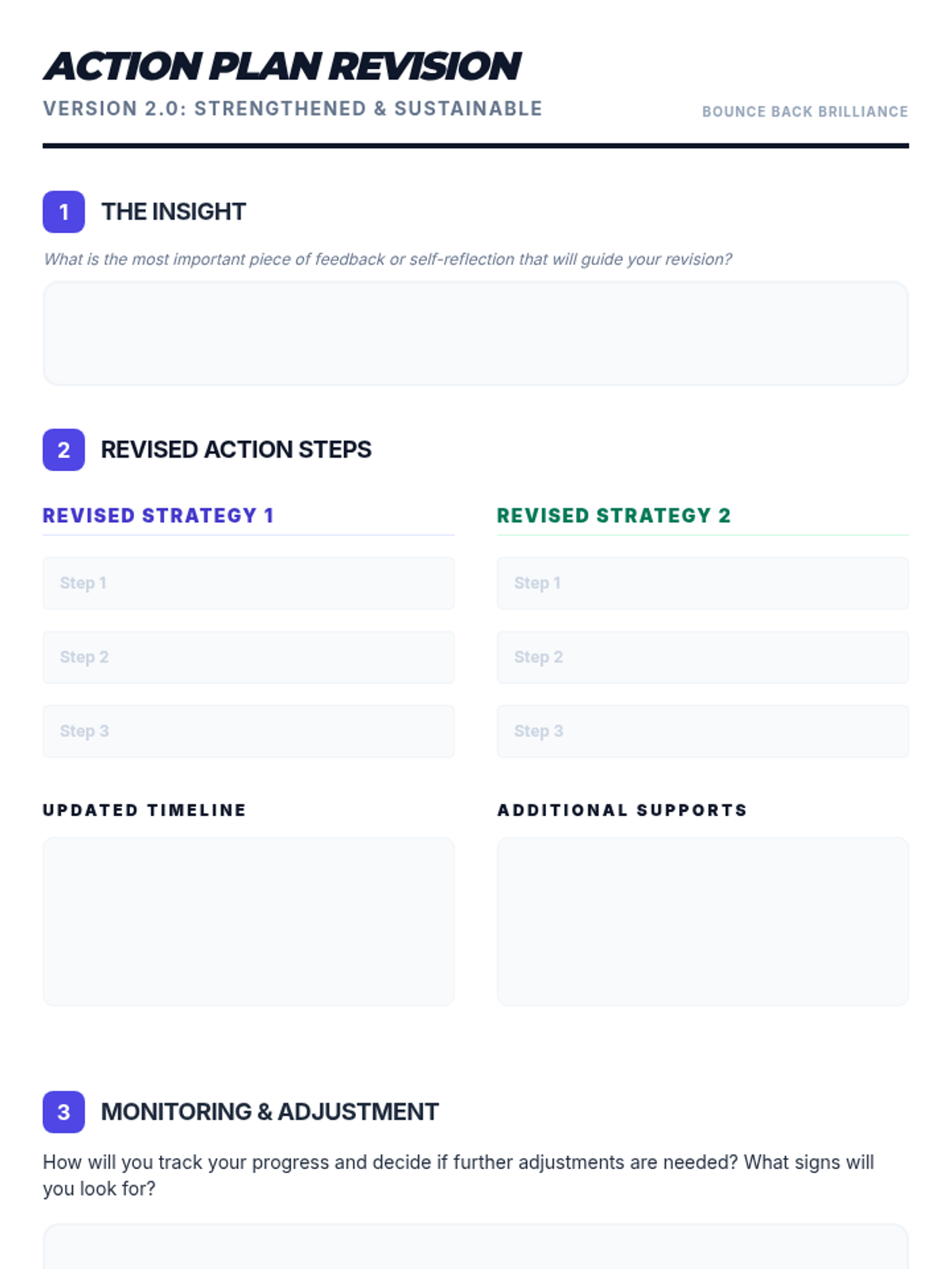Click the Action Plan Revision title
The image size is (951, 1269).
click(x=282, y=67)
